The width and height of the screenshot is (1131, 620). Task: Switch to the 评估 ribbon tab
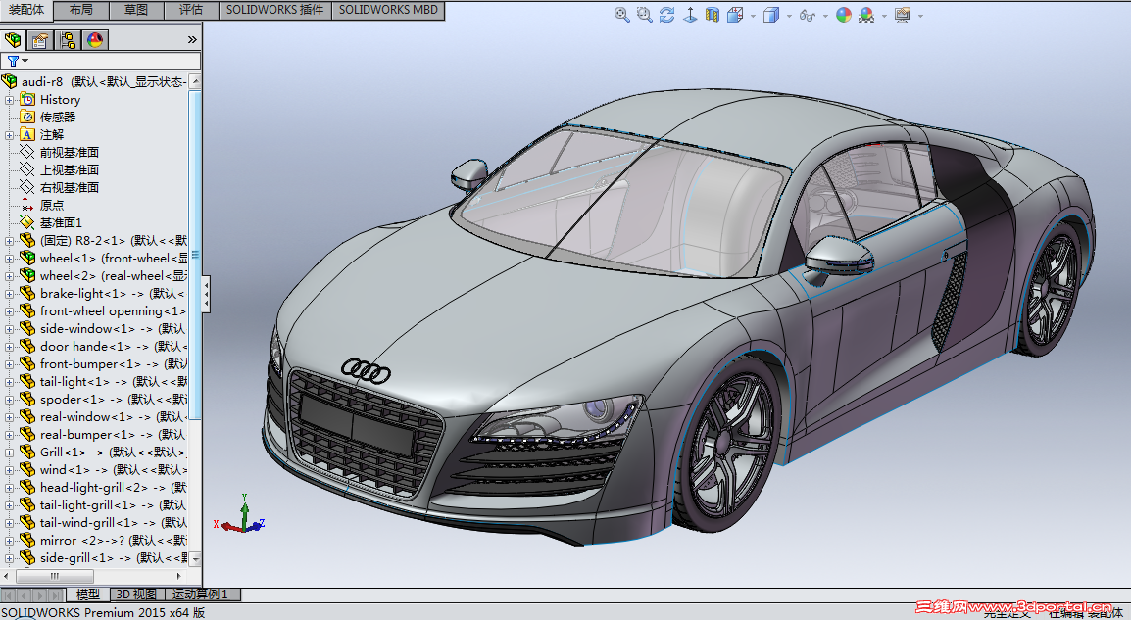191,10
